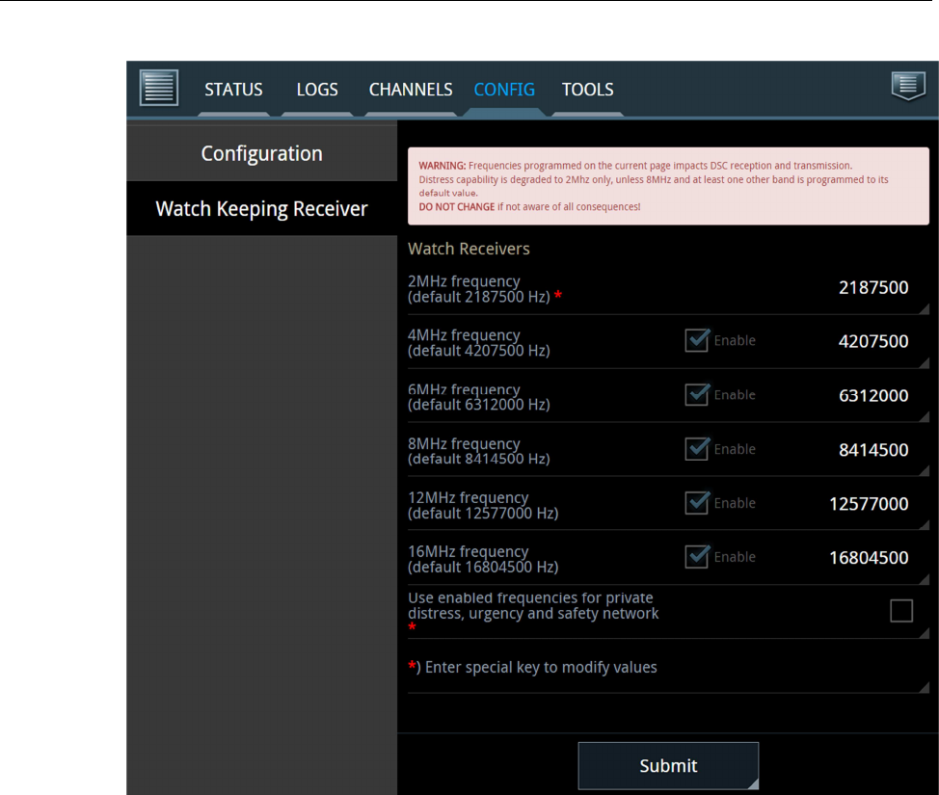The image size is (939, 795).
Task: Click the top-right dropdown panel icon
Action: point(908,86)
